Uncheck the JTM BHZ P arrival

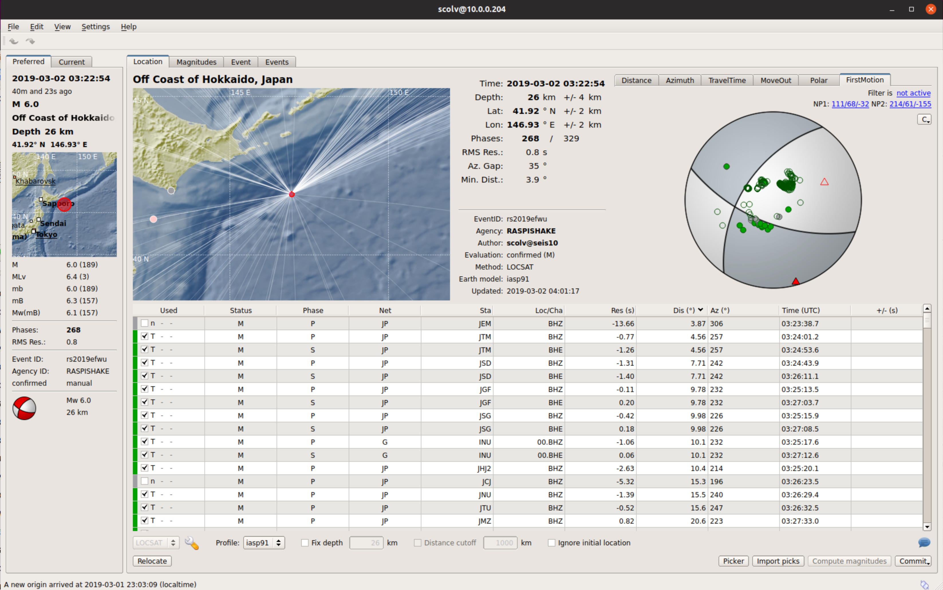(x=144, y=336)
